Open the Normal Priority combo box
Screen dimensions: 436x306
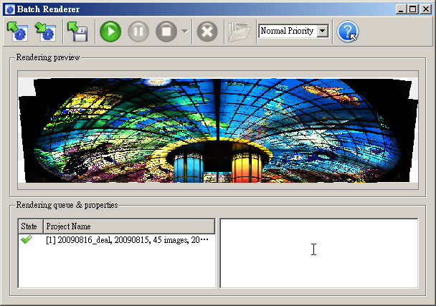pos(293,31)
